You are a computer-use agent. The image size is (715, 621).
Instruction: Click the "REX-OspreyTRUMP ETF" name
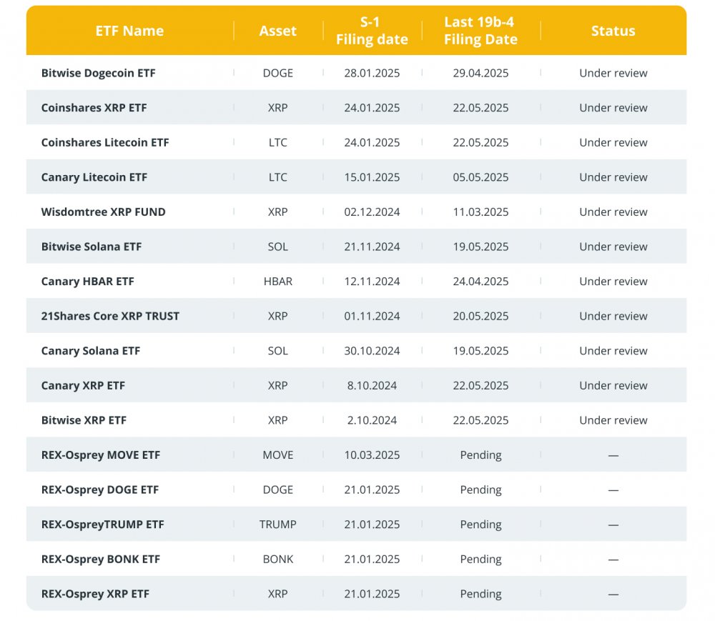[102, 525]
